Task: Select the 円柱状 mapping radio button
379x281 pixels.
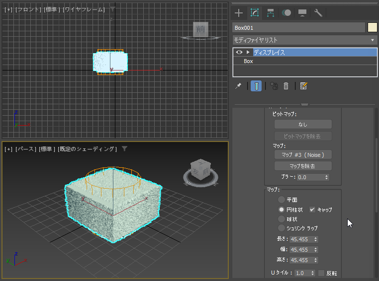Action: coord(282,210)
